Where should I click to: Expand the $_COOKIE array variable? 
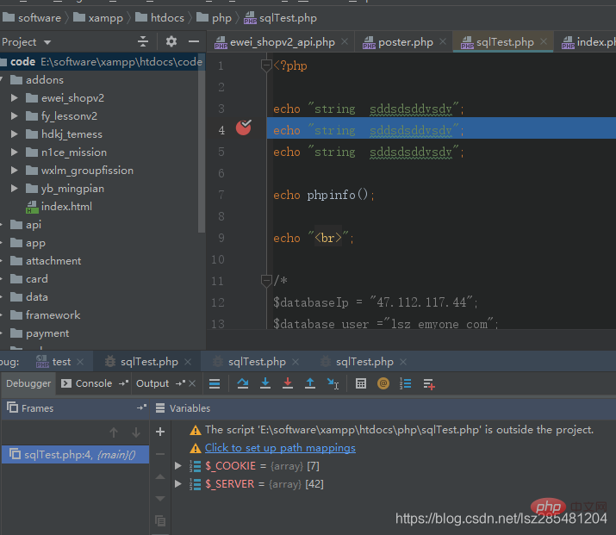[178, 466]
